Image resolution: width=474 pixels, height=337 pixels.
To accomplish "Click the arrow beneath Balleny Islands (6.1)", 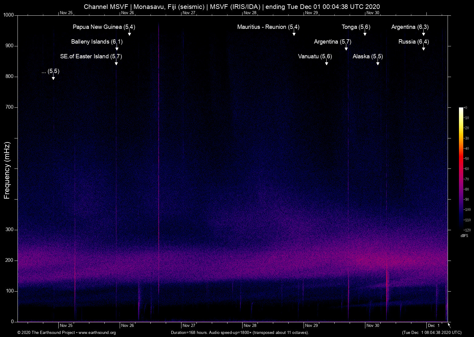I will 117,48.
